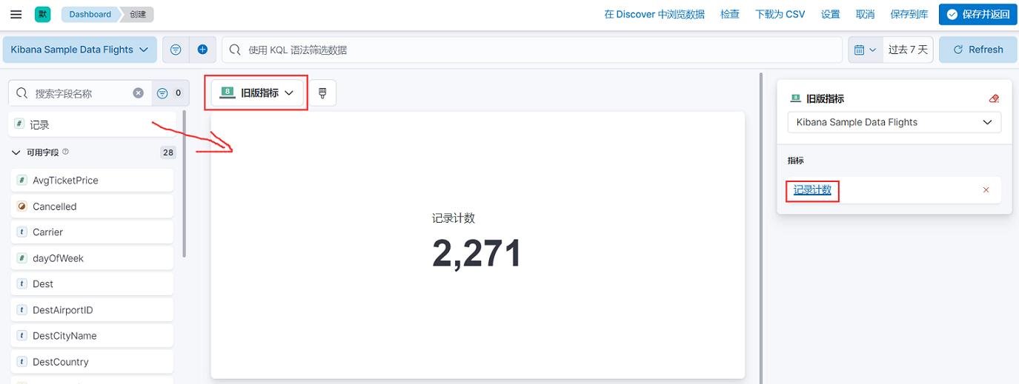The image size is (1019, 384).
Task: Collapse the 可用字段 section
Action: (x=16, y=152)
